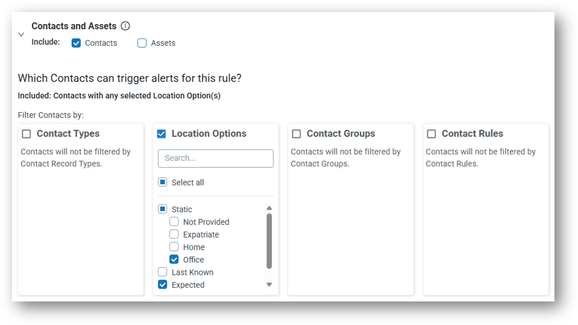This screenshot has width=578, height=325.
Task: Click the scroll down arrow in locations list
Action: coord(269,285)
